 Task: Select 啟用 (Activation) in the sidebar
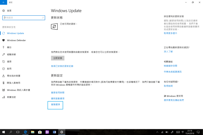(9, 69)
